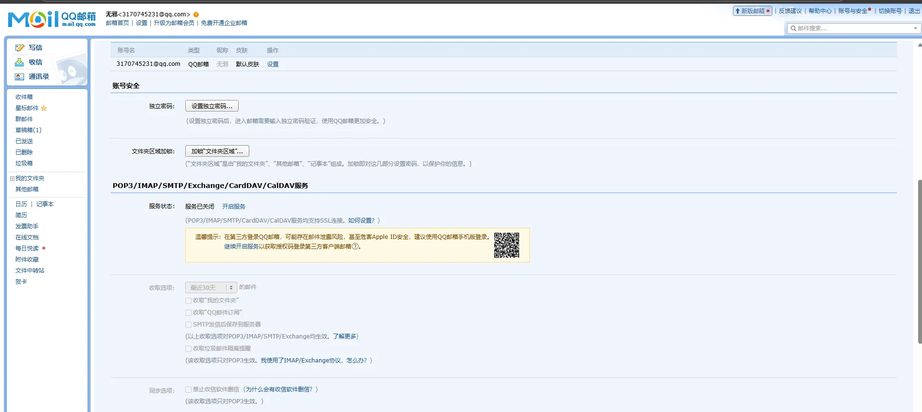
Task: Click the magnifier icon in search box
Action: tap(793, 28)
